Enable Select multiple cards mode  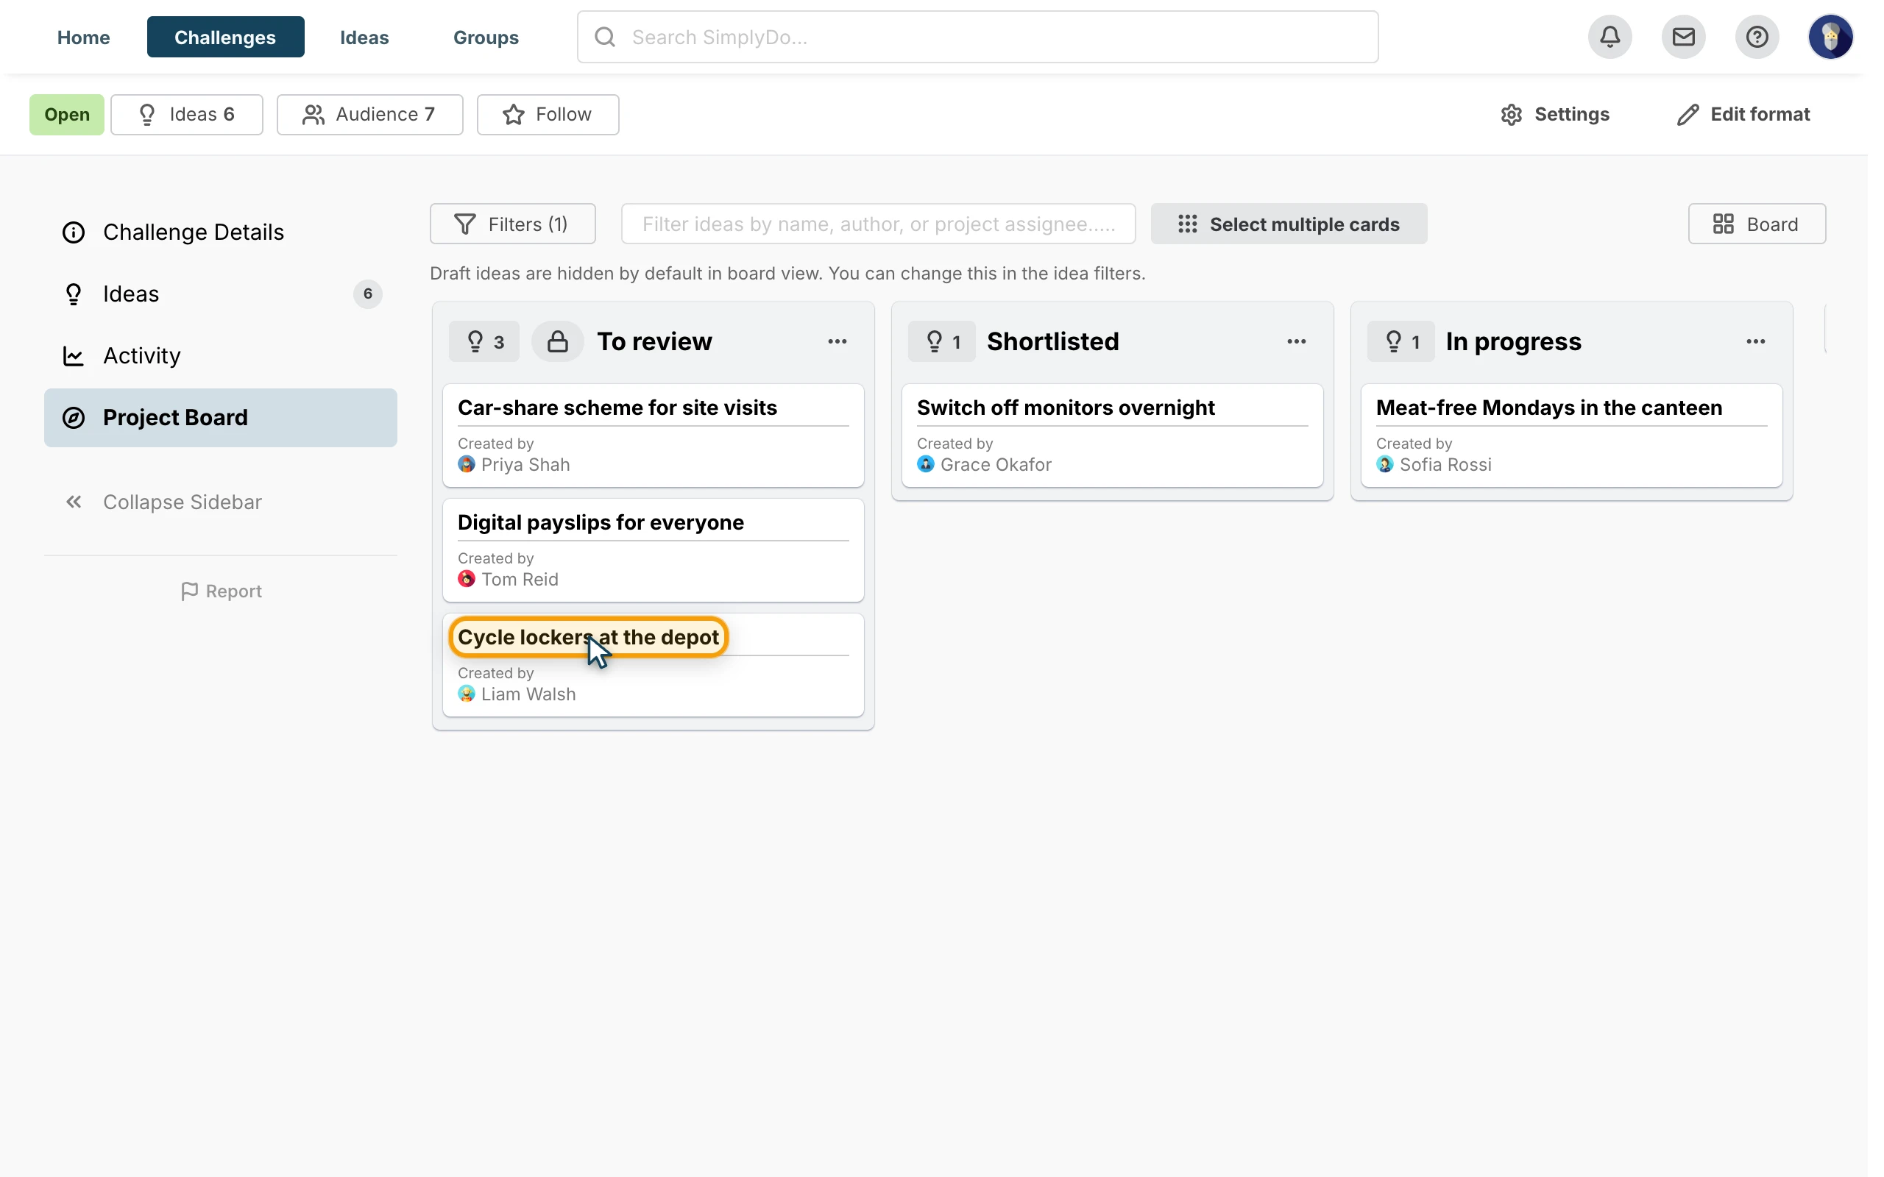[x=1289, y=224]
